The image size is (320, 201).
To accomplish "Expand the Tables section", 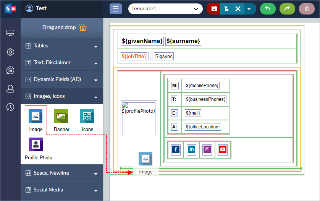I will point(61,46).
